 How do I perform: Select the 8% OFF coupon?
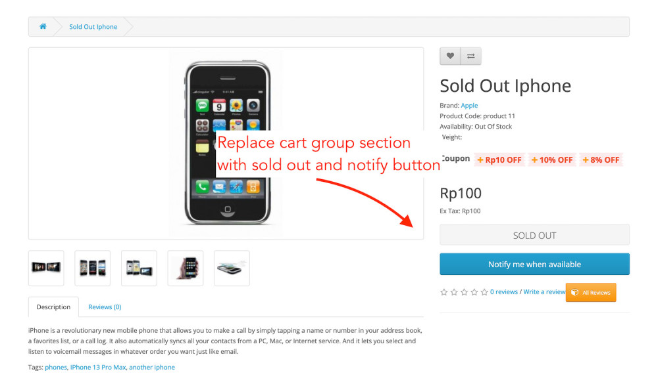pyautogui.click(x=601, y=160)
